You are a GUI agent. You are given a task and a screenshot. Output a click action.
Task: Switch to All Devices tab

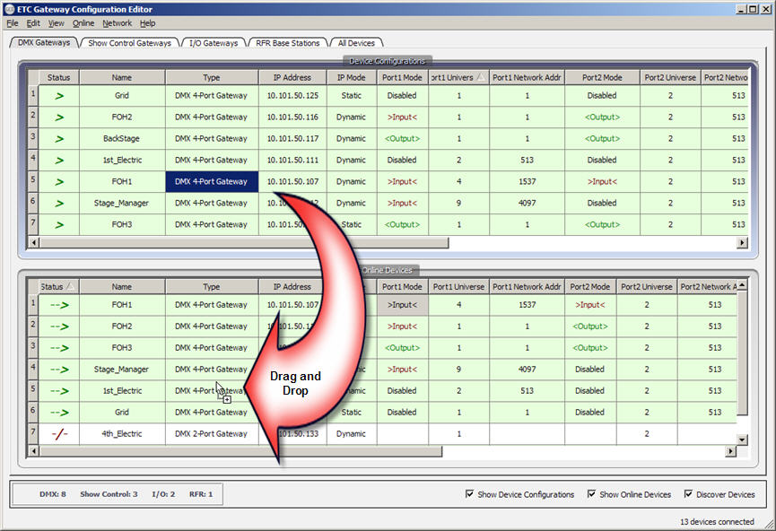356,43
